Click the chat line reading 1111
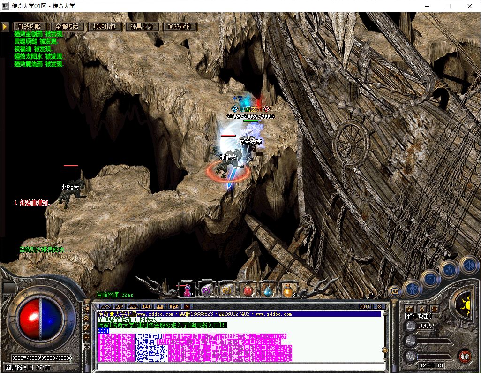Viewport: 481px width, 373px height. tap(104, 331)
